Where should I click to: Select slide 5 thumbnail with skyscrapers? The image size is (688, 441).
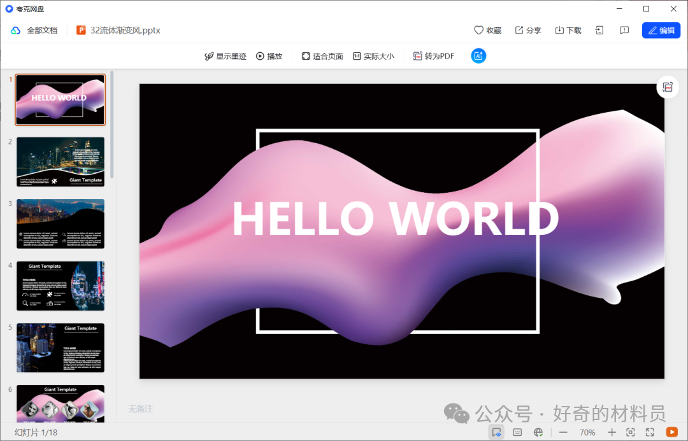tap(61, 348)
